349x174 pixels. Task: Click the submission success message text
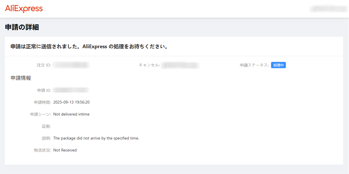click(89, 46)
